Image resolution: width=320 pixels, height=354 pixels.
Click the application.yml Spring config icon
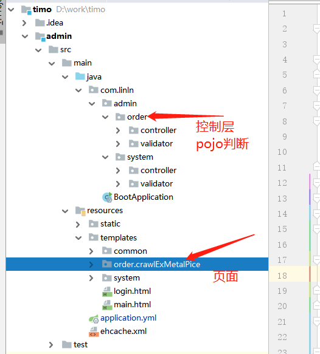click(94, 319)
